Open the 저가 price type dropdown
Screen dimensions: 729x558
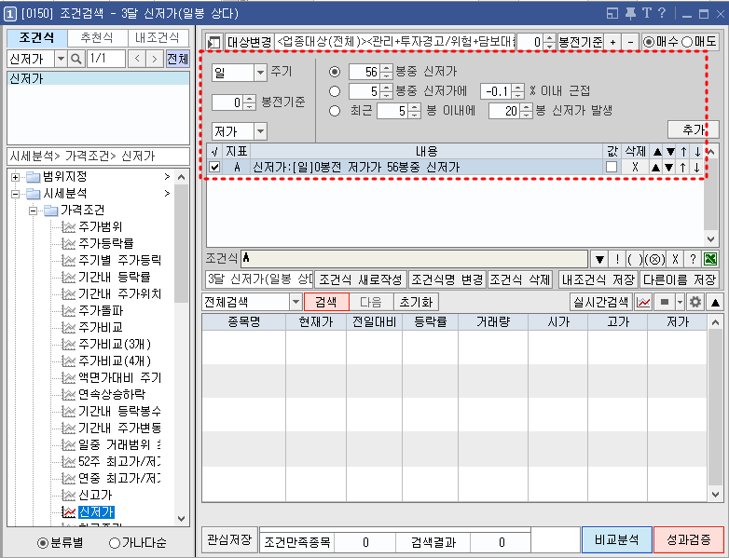point(260,131)
